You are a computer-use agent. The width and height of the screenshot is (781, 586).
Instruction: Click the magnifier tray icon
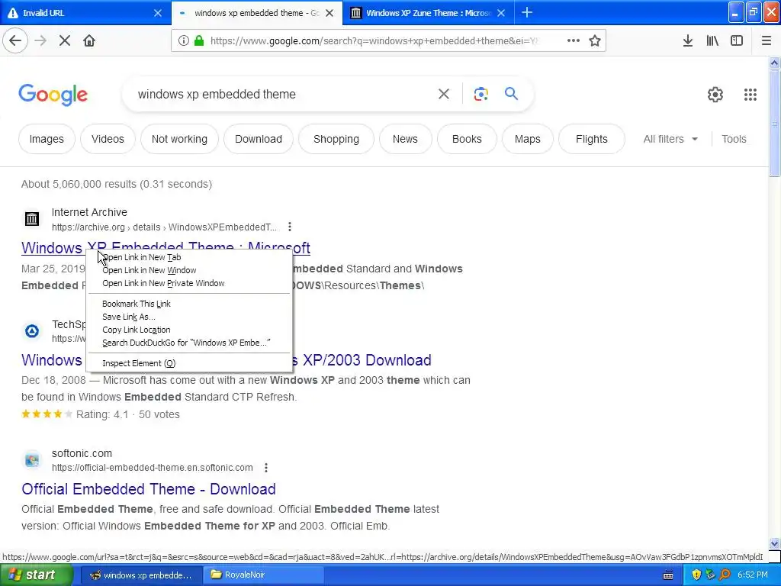point(725,575)
